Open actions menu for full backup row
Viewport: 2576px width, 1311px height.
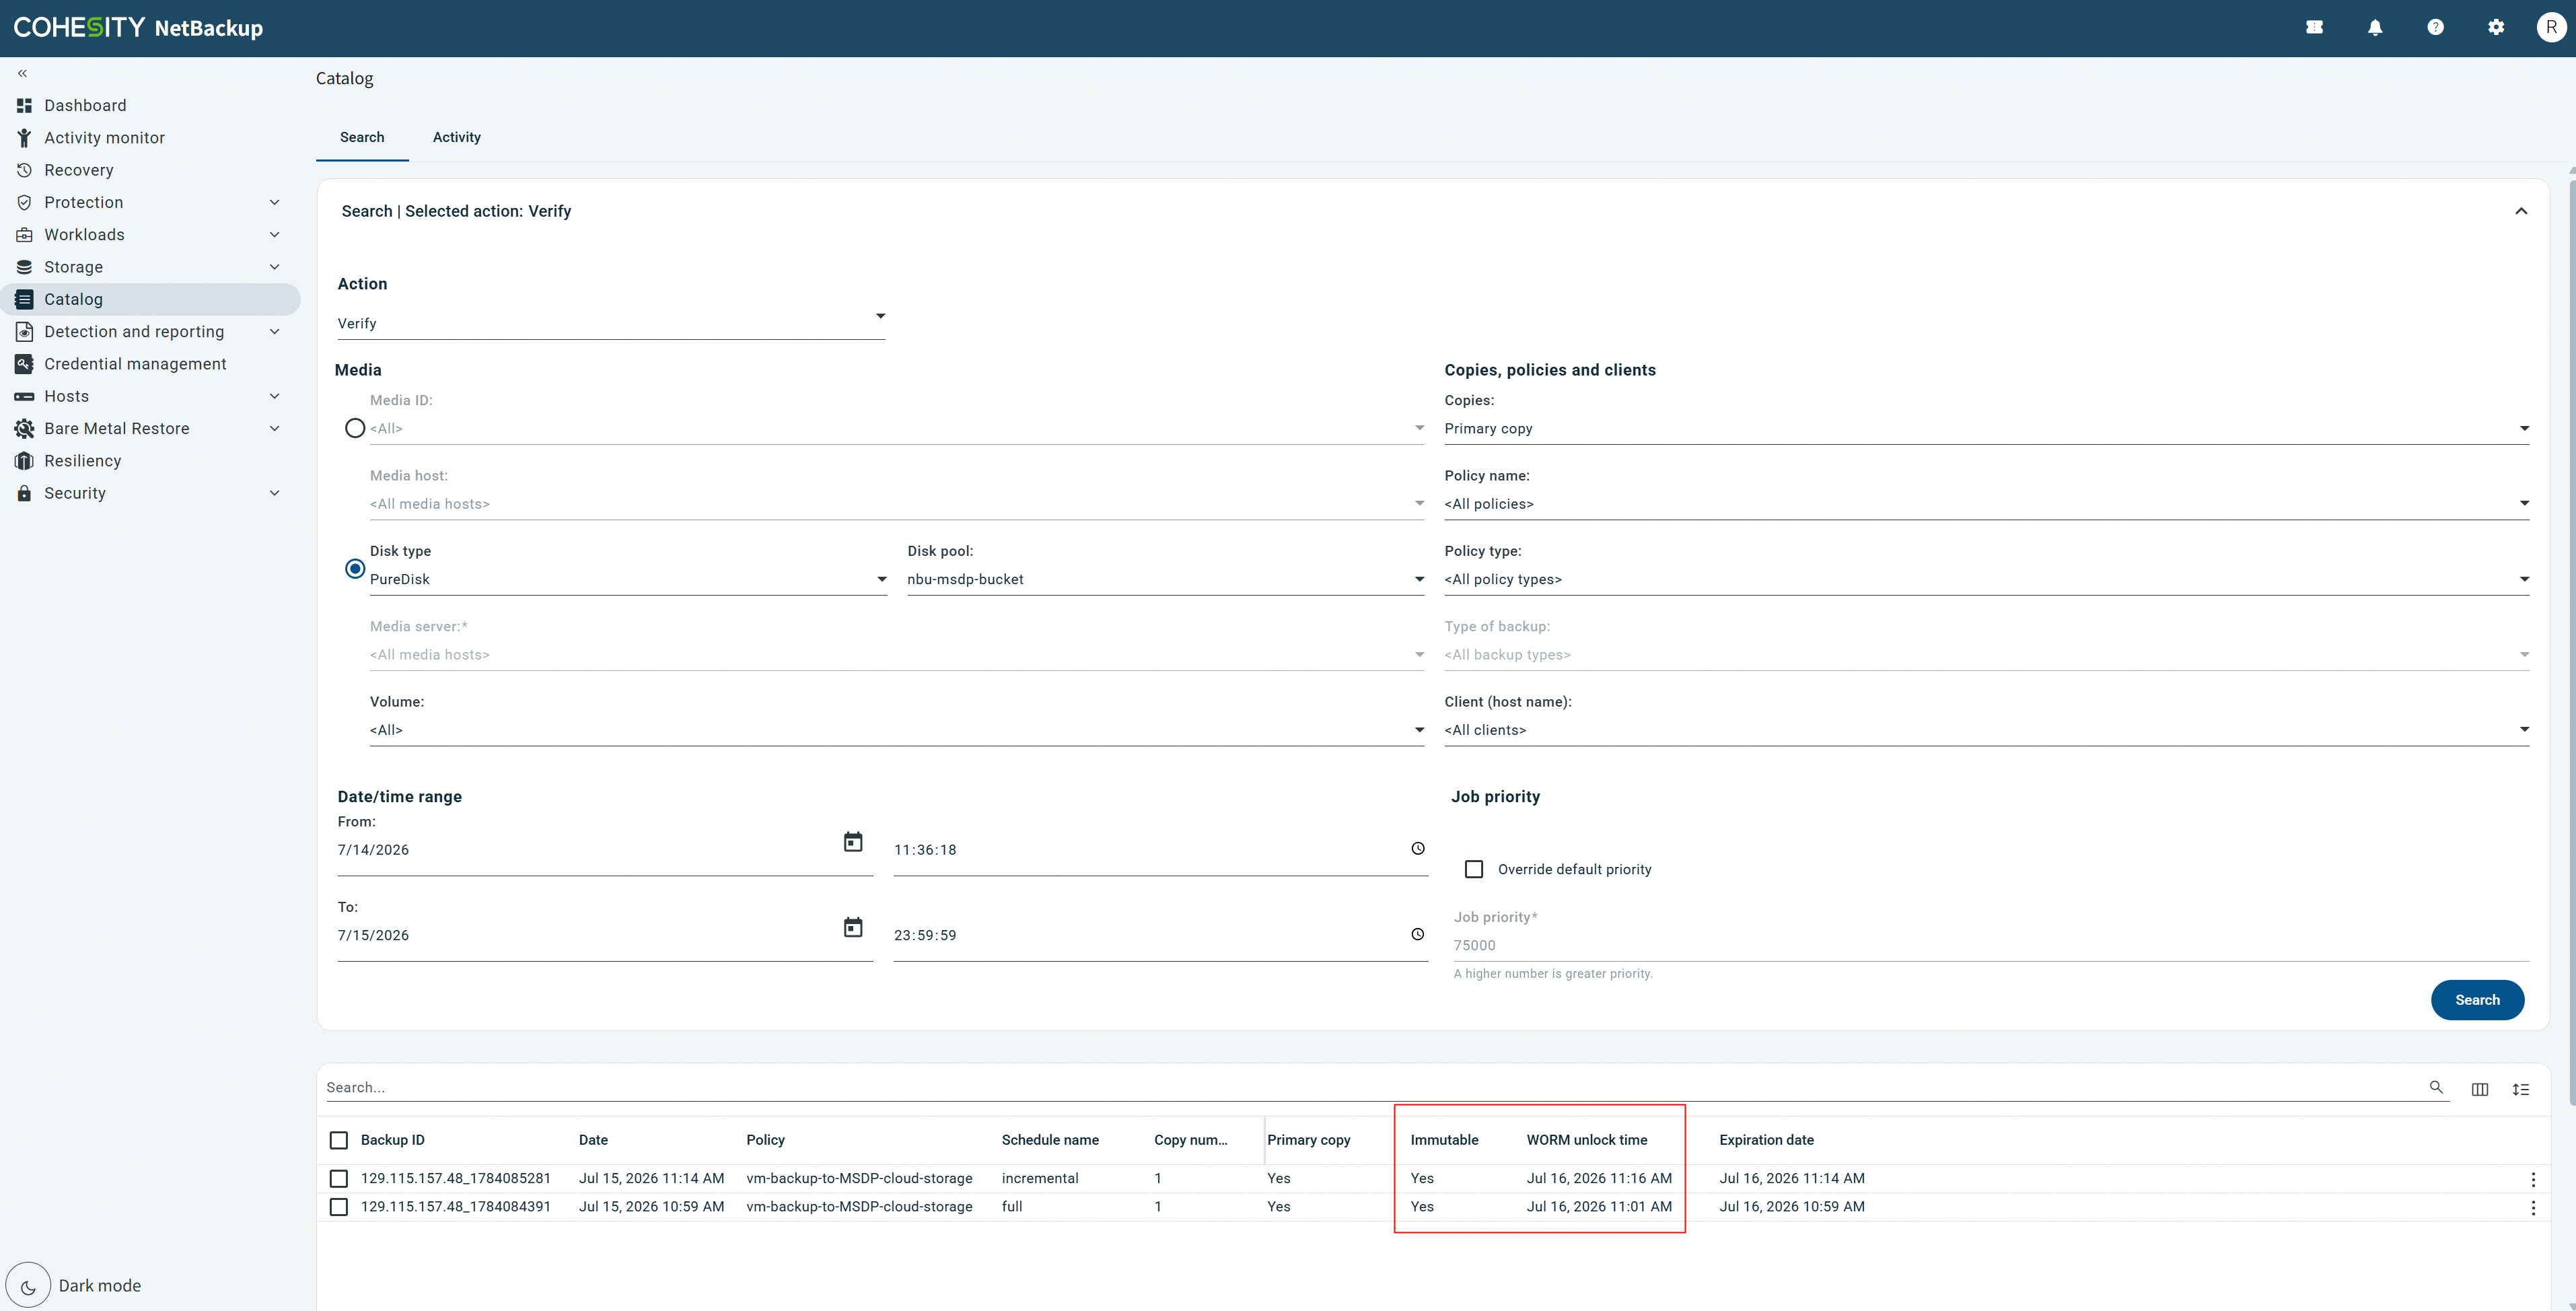pyautogui.click(x=2533, y=1208)
